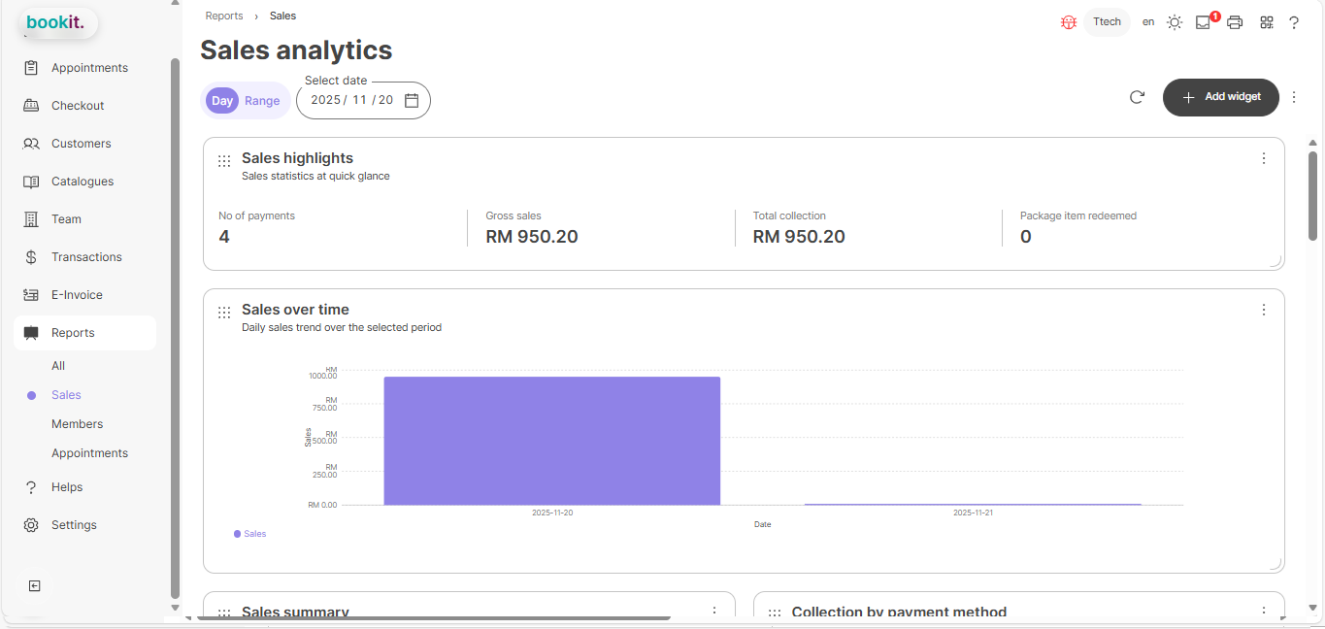Viewport: 1325px width, 629px height.
Task: Refresh the analytics with the reload icon
Action: pyautogui.click(x=1137, y=97)
